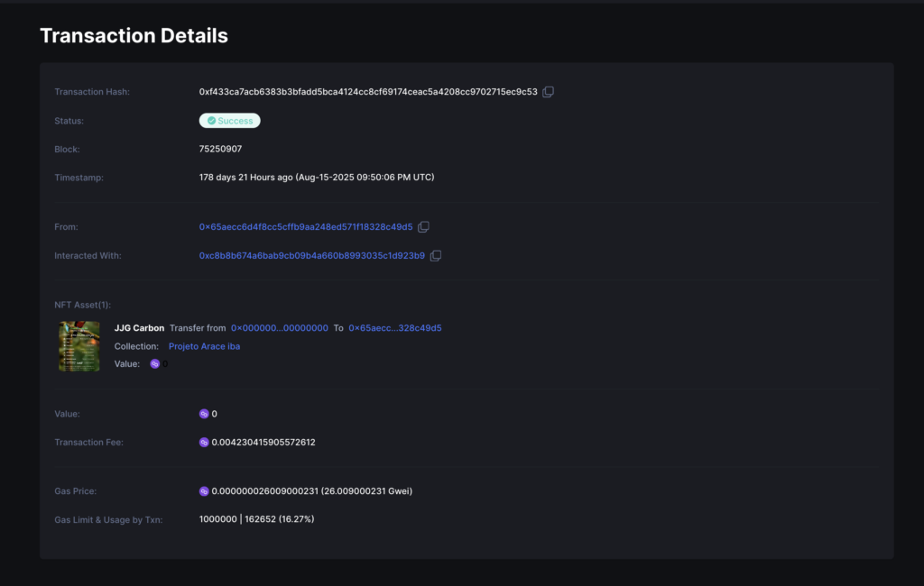
Task: Click the full transaction hash text
Action: click(367, 92)
